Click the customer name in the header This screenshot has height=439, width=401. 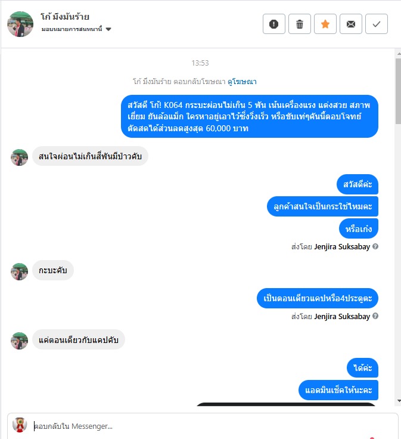coord(65,17)
